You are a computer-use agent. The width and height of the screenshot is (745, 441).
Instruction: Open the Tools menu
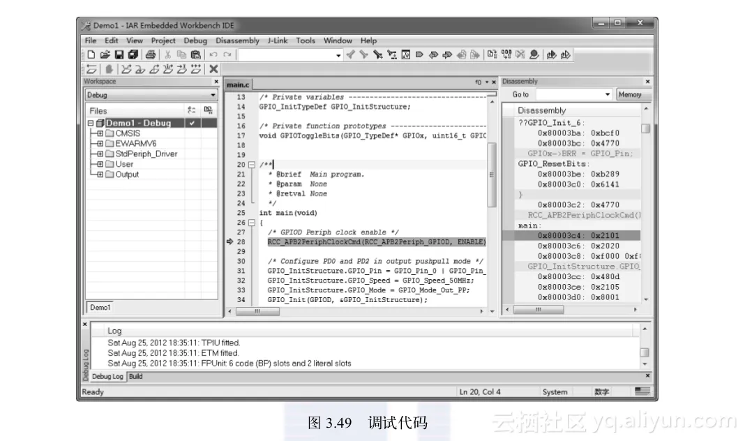pyautogui.click(x=306, y=41)
